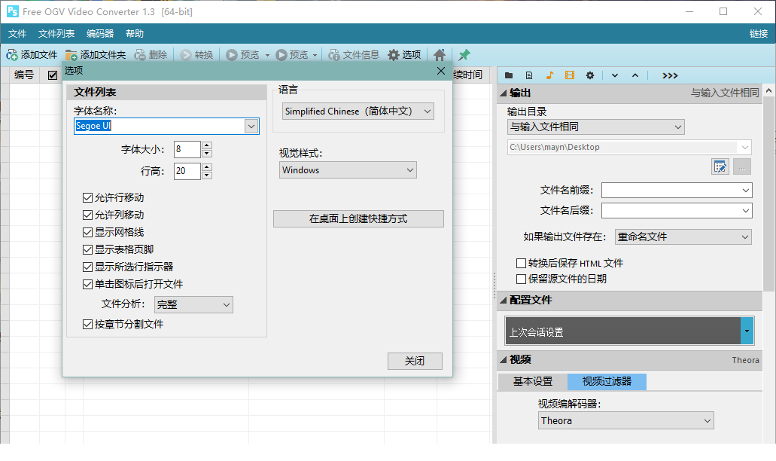Viewport: 776px width, 461px height.
Task: Enable 转换后保存 HTML 文件 option
Action: pos(521,262)
